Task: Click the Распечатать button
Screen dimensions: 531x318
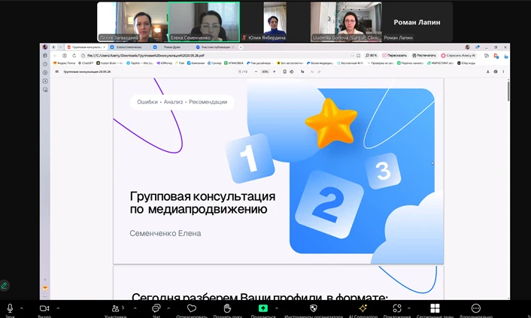Action: [x=424, y=56]
